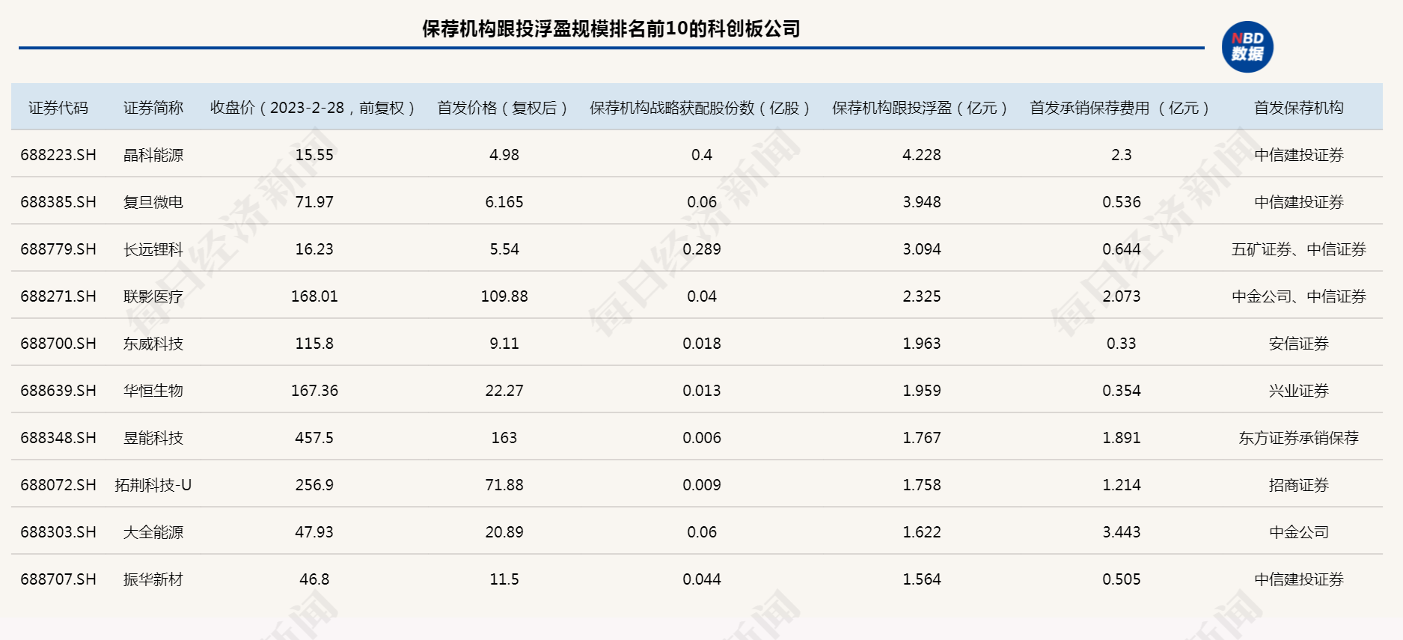Select stock code 688303.SH
This screenshot has width=1403, height=640.
point(58,532)
